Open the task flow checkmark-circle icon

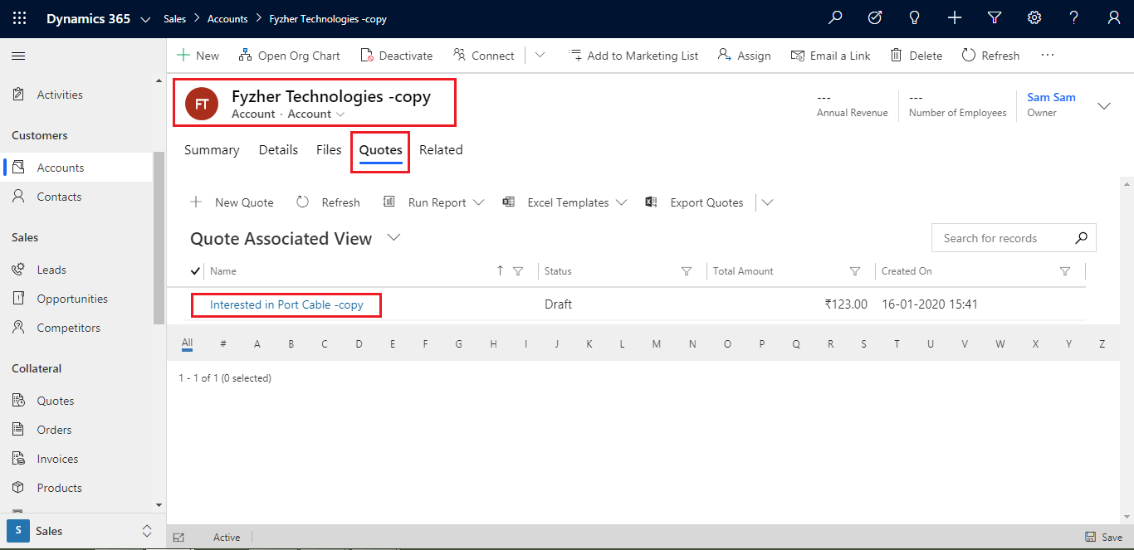(875, 18)
